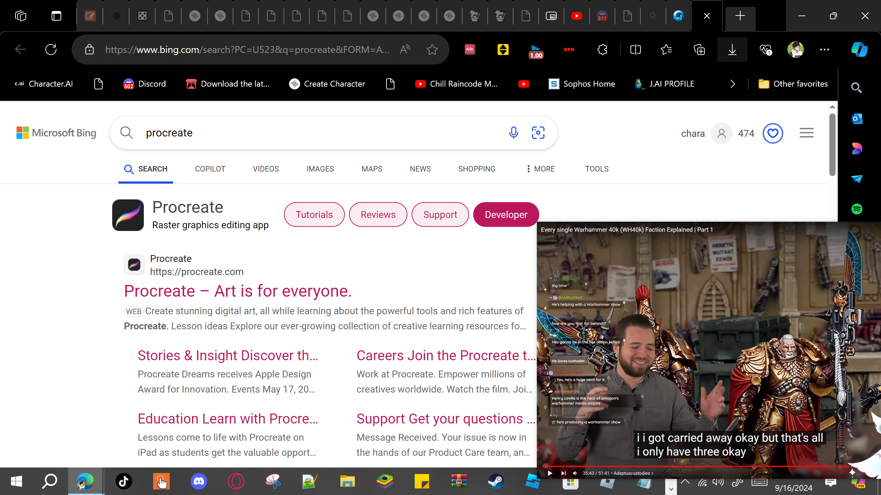Open the tab actions menu icon
881x495 pixels.
pyautogui.click(x=56, y=16)
